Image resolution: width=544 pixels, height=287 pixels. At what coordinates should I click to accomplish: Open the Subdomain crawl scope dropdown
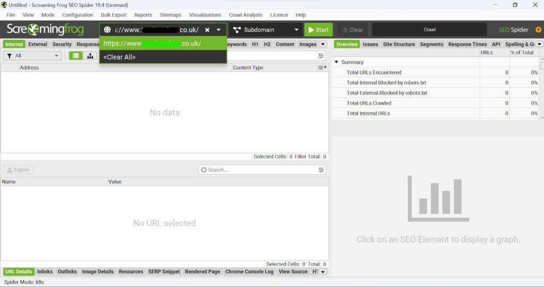click(266, 30)
